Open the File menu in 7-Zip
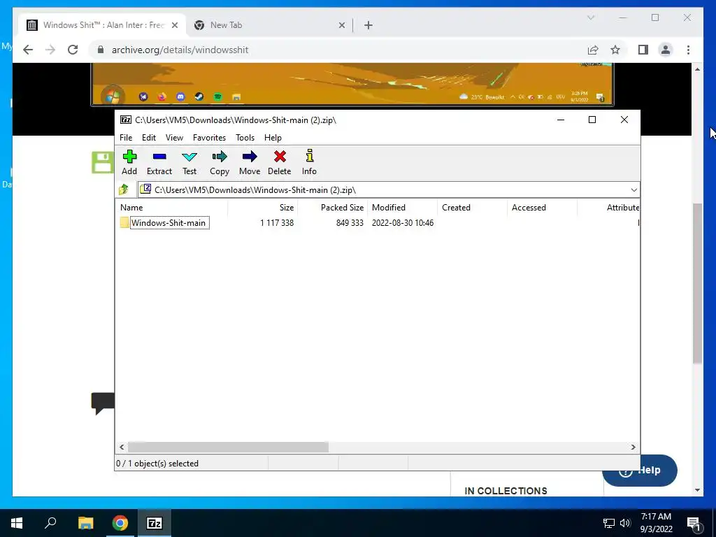Image resolution: width=716 pixels, height=537 pixels. pos(126,138)
